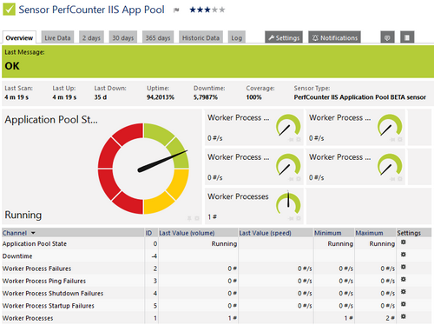This screenshot has height=325, width=434.
Task: Click the Downtime value 5,7987%
Action: (206, 97)
